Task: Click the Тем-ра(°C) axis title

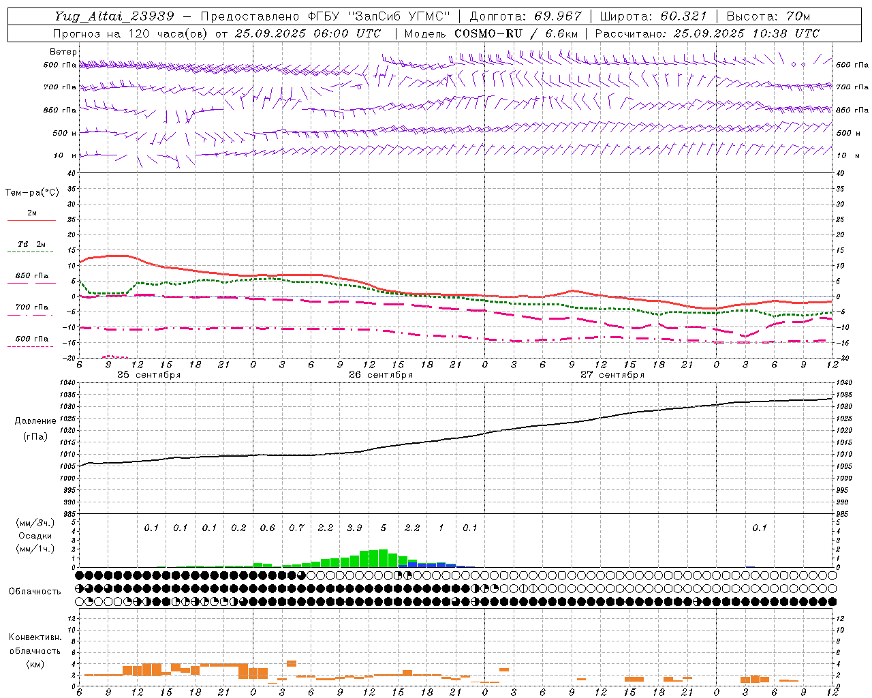Action: tap(32, 193)
